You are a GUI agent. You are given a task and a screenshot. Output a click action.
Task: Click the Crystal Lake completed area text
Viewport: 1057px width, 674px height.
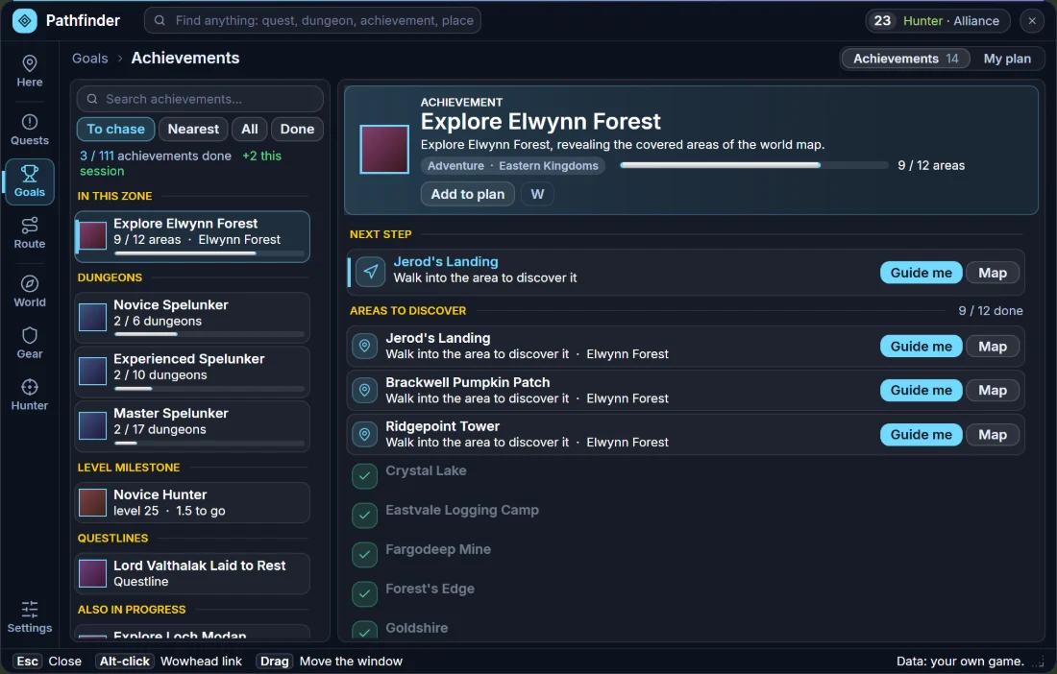426,470
